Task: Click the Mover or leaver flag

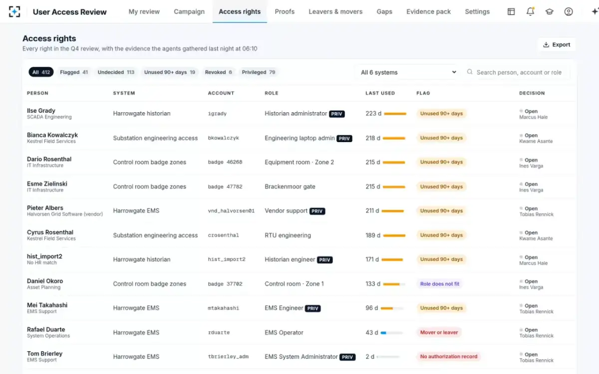Action: (x=439, y=333)
